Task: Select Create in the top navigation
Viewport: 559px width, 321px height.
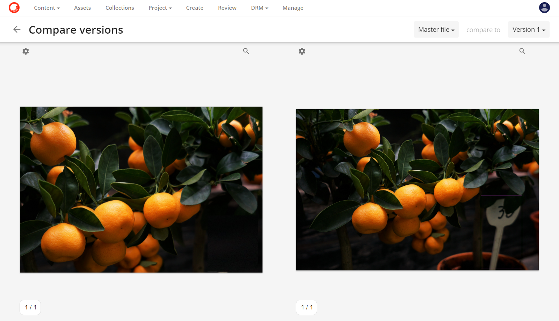Action: click(x=195, y=8)
